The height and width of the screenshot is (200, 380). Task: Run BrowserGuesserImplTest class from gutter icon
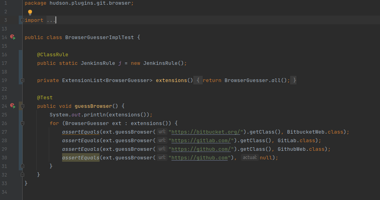click(x=12, y=37)
